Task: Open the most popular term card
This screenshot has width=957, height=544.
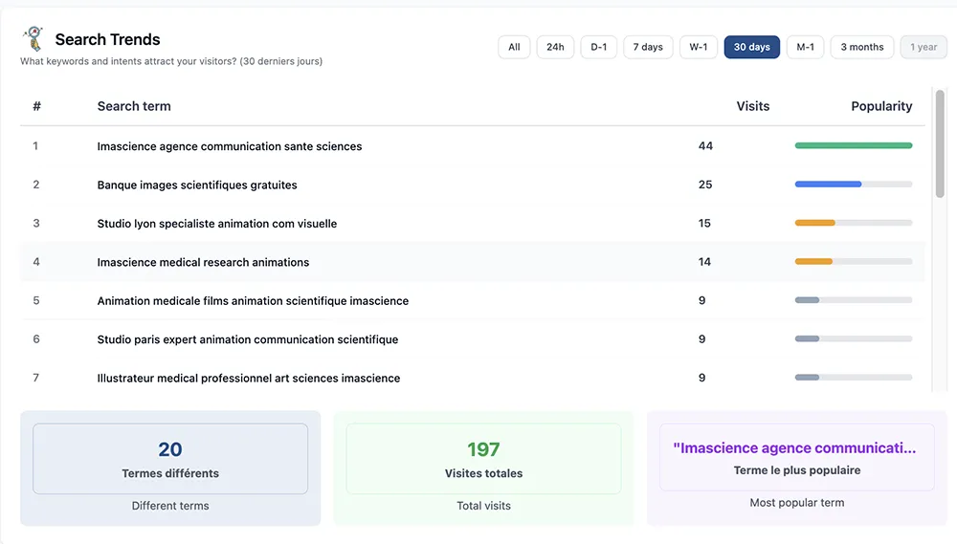Action: pyautogui.click(x=796, y=457)
